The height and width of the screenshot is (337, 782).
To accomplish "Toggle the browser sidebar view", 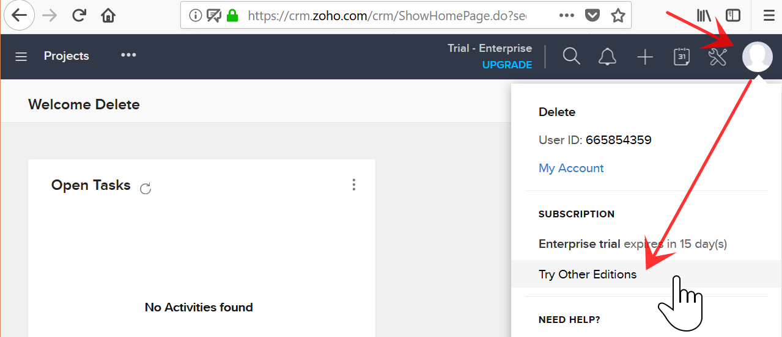I will [x=732, y=15].
